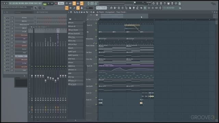Toggle the highlighted link icon in second toolbar row
Image resolution: width=219 pixels, height=123 pixels.
(x=78, y=8)
